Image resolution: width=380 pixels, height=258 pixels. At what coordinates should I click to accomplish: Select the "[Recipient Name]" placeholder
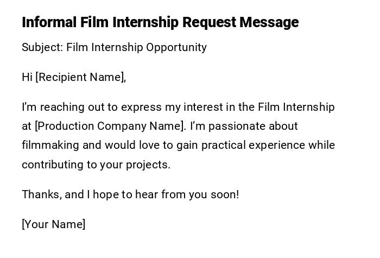point(80,77)
